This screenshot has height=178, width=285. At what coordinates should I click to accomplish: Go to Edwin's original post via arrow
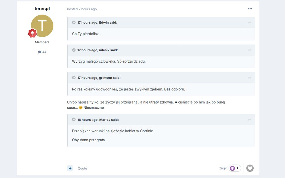pos(249,22)
